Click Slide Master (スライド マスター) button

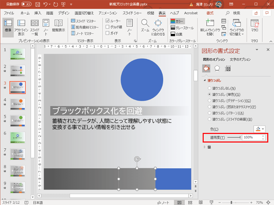pos(83,21)
